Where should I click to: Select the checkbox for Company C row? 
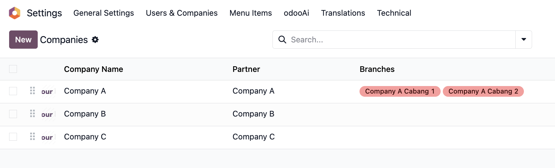pyautogui.click(x=13, y=137)
